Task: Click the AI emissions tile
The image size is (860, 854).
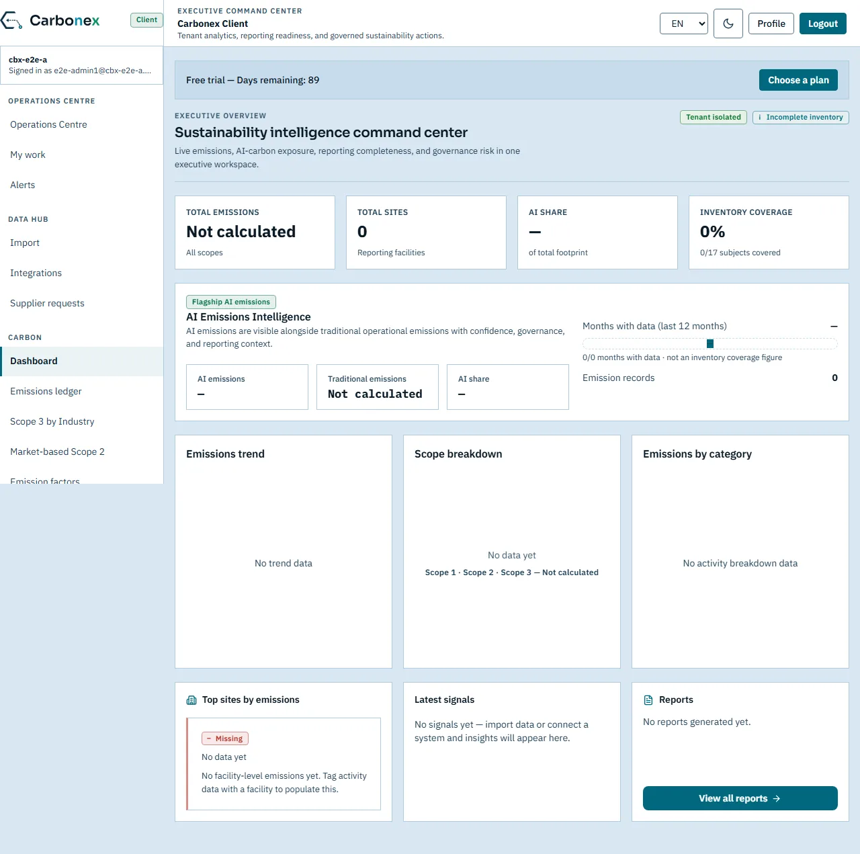Action: (247, 387)
